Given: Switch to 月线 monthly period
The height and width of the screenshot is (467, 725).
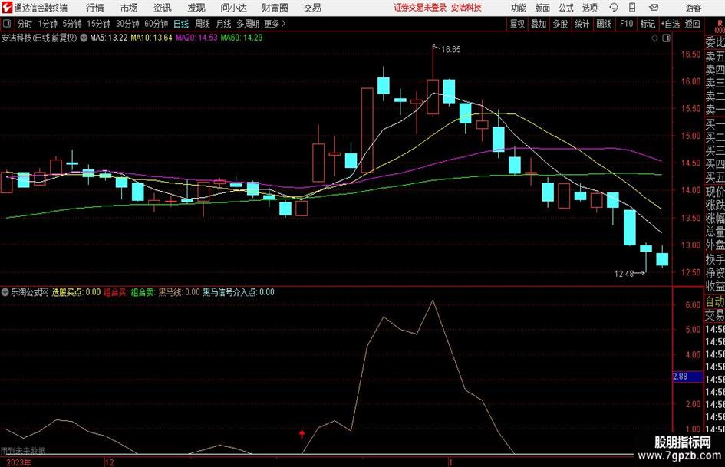Looking at the screenshot, I should pos(224,24).
